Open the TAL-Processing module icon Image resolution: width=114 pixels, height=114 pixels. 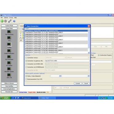coord(9,32)
